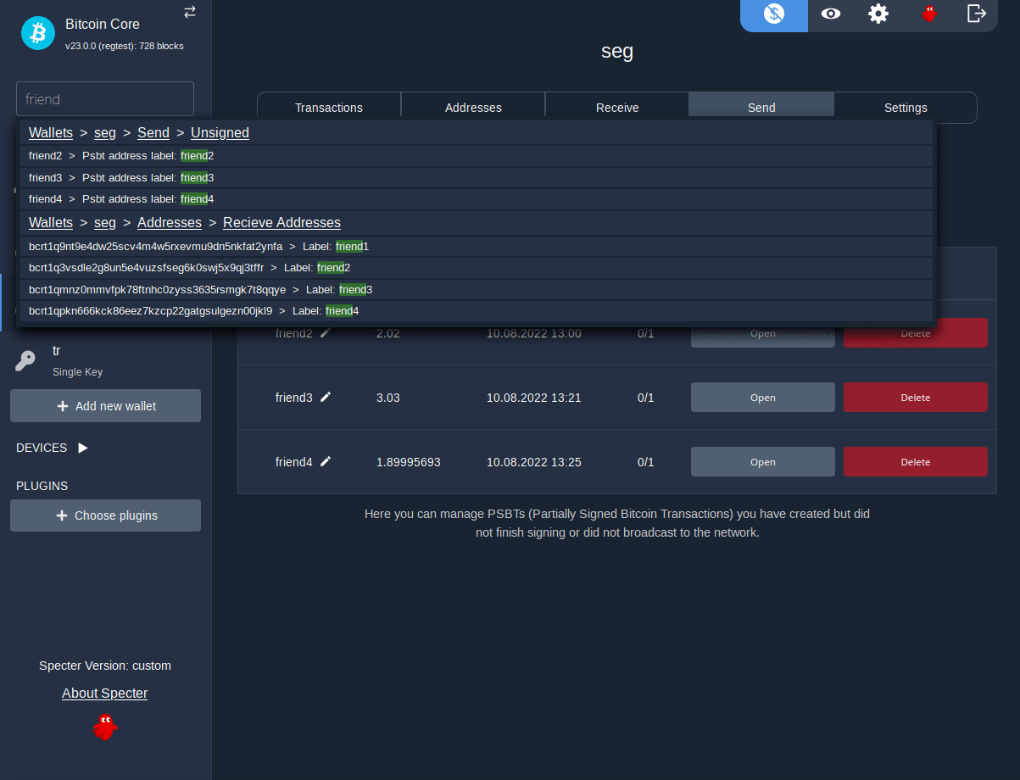Click Addresses link in search breadcrumb

(170, 223)
